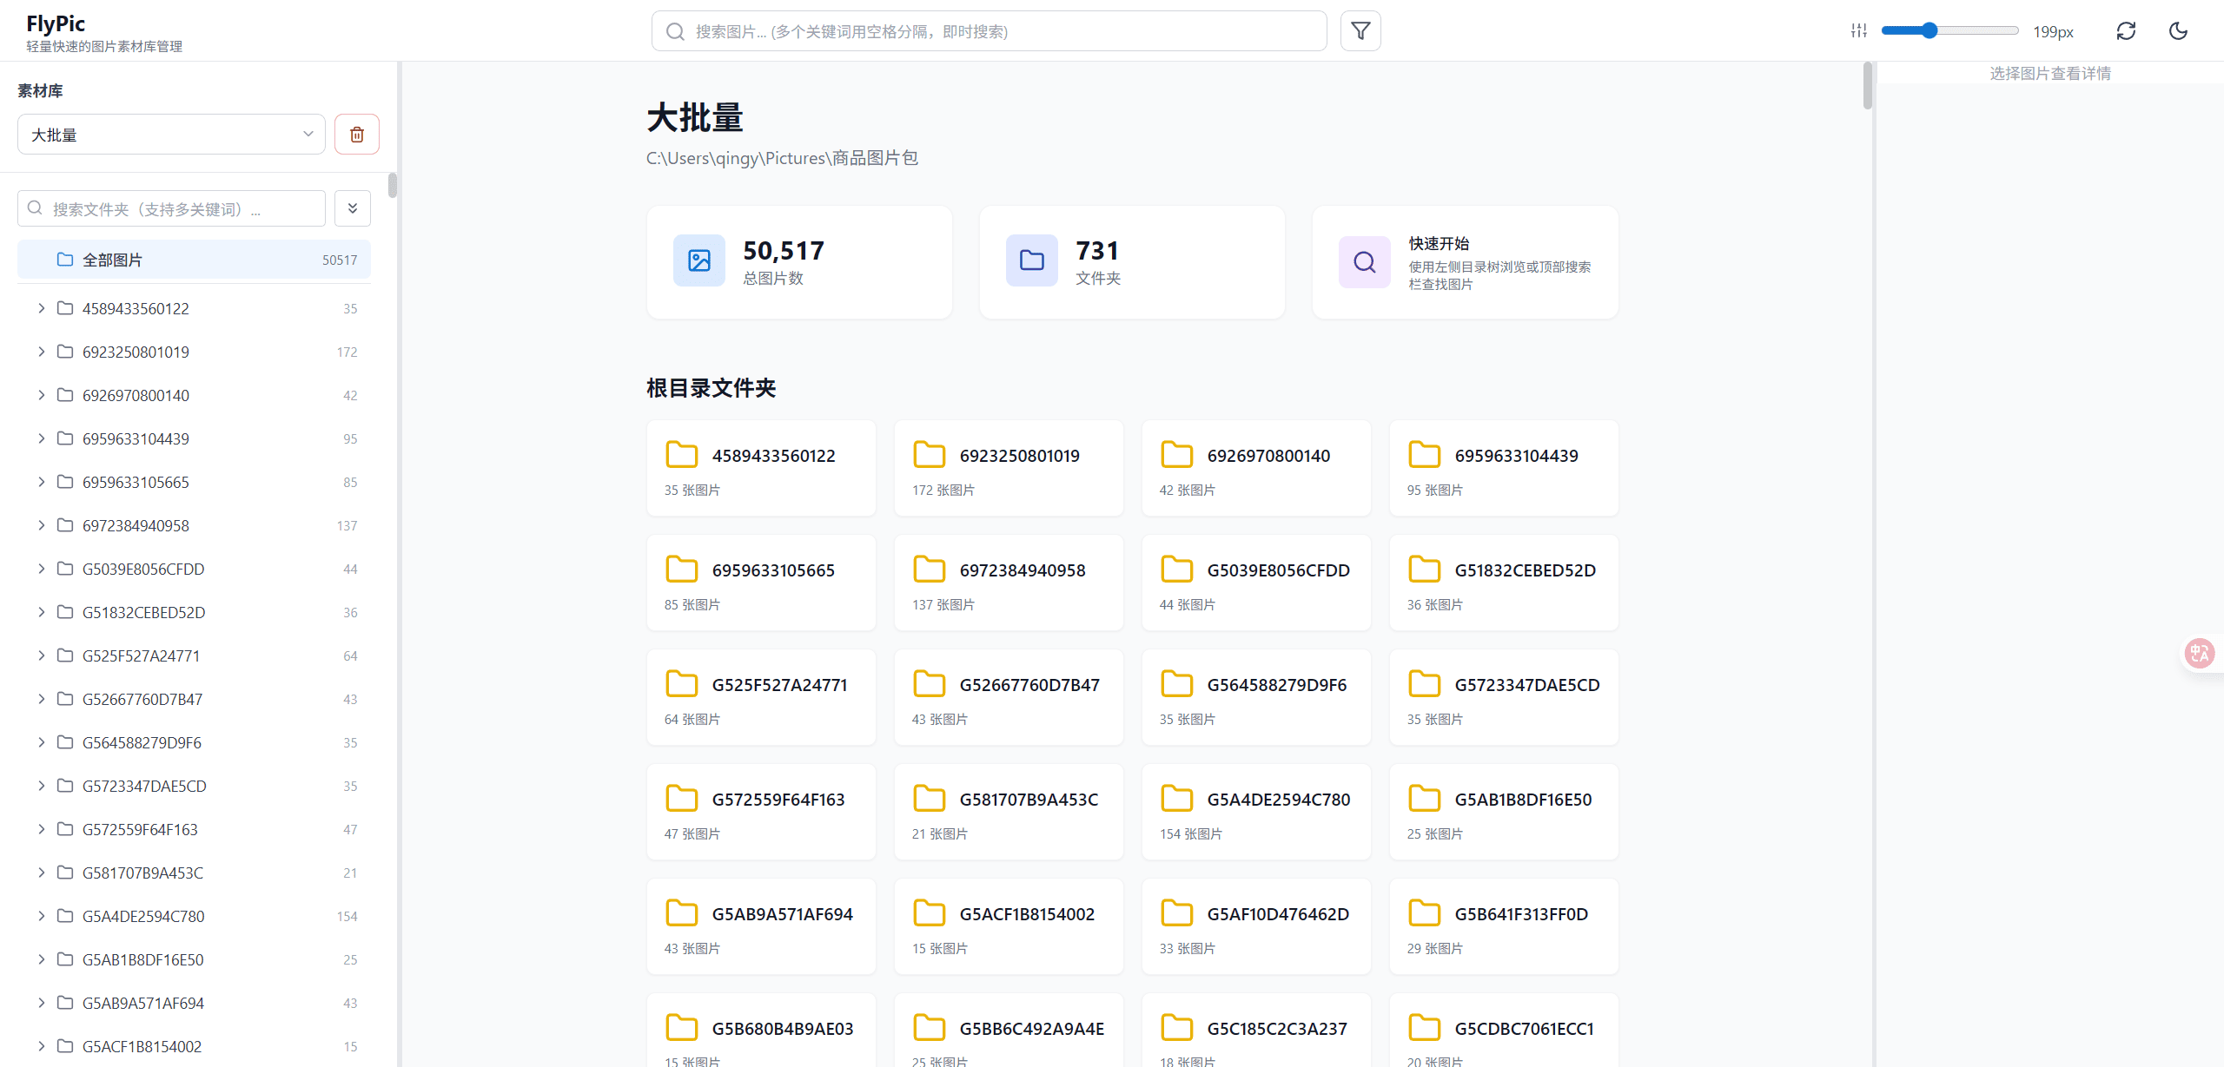
Task: Open the G5A4DE2594C780 folder card with 154 images
Action: pyautogui.click(x=1256, y=811)
